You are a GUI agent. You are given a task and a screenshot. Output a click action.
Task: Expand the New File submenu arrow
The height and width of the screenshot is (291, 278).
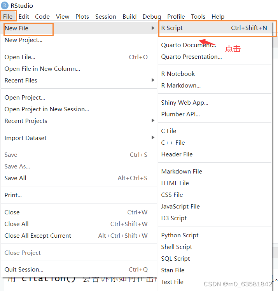click(x=153, y=28)
